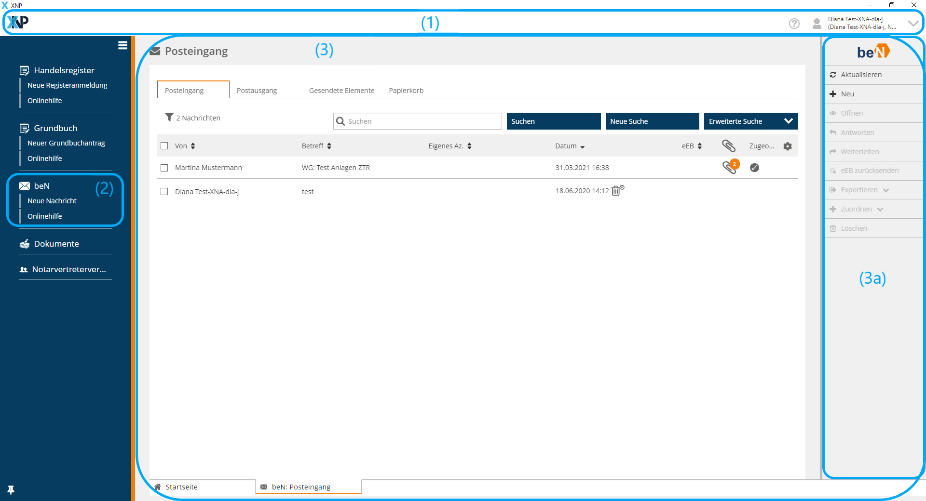Image resolution: width=926 pixels, height=501 pixels.
Task: Click the beN envelope icon in sidebar
Action: [25, 186]
